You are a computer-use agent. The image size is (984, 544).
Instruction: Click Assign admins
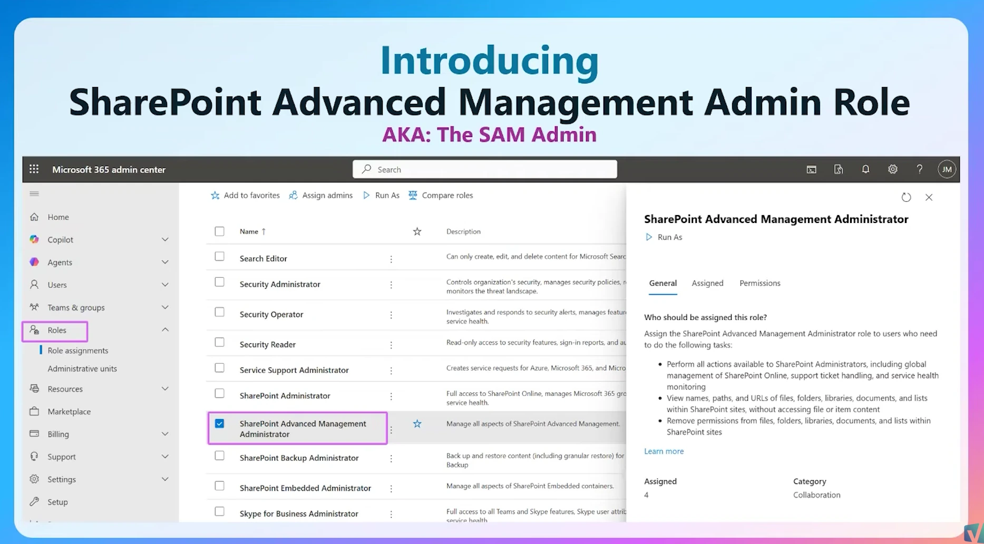tap(321, 195)
